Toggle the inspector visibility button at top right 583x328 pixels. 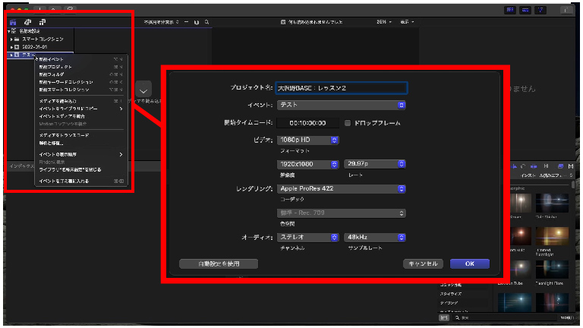(540, 10)
